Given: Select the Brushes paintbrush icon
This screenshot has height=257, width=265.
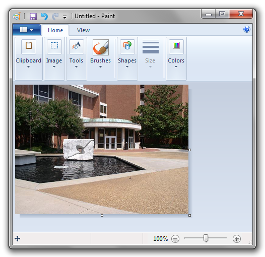Looking at the screenshot, I should [101, 47].
